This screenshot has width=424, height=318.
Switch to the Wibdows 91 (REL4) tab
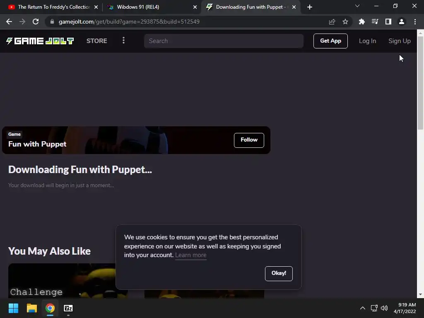point(151,7)
